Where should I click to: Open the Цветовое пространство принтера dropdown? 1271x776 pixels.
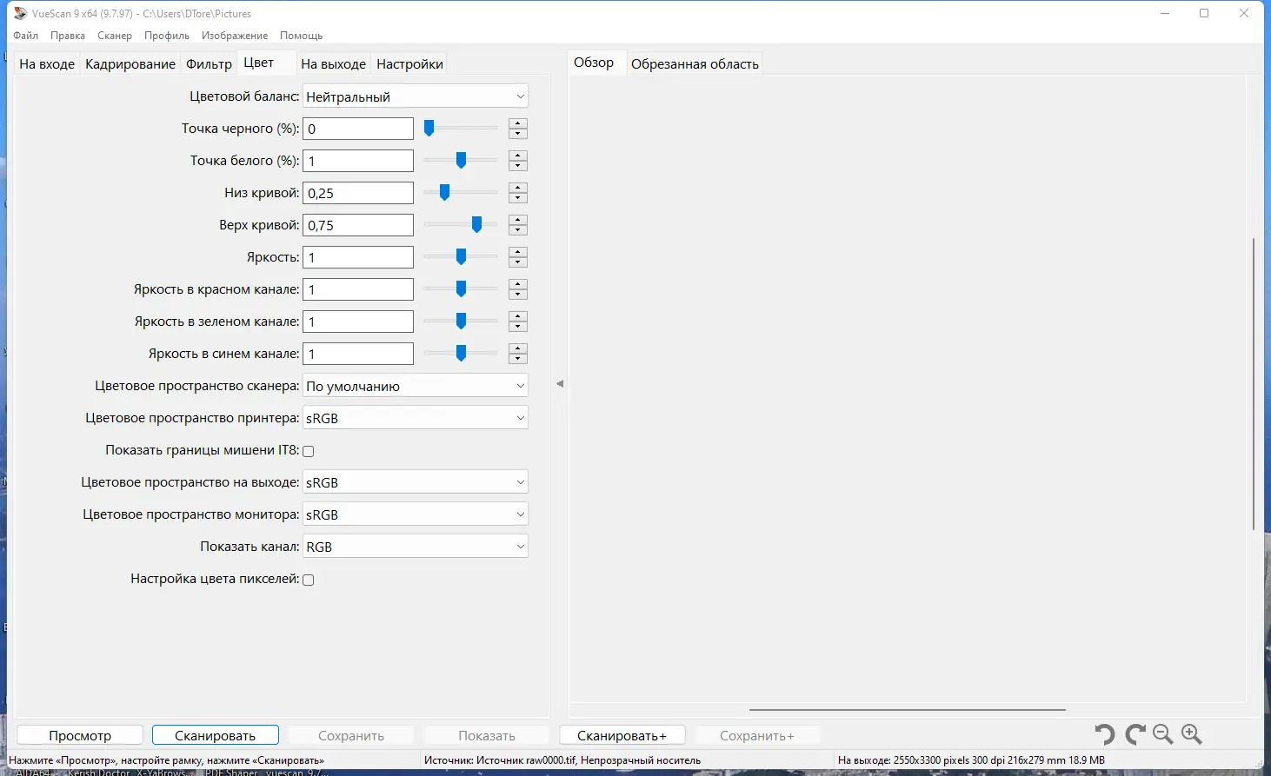[416, 418]
